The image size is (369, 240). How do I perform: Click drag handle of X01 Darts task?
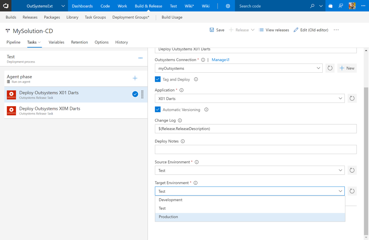point(142,94)
